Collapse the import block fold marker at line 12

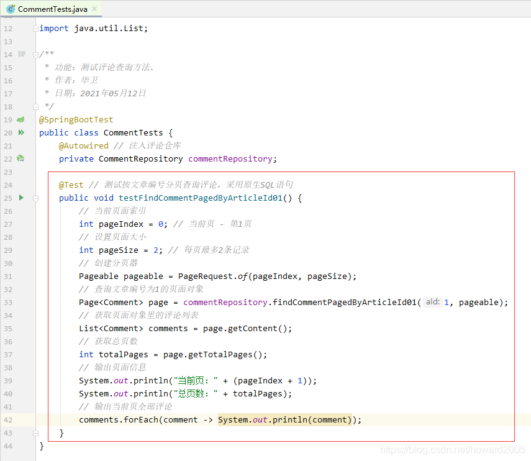tap(35, 29)
